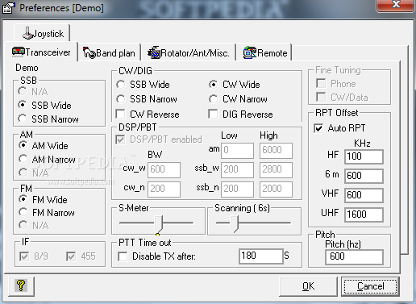This screenshot has width=416, height=304.
Task: Click the Preferences window title icon
Action: pyautogui.click(x=9, y=8)
